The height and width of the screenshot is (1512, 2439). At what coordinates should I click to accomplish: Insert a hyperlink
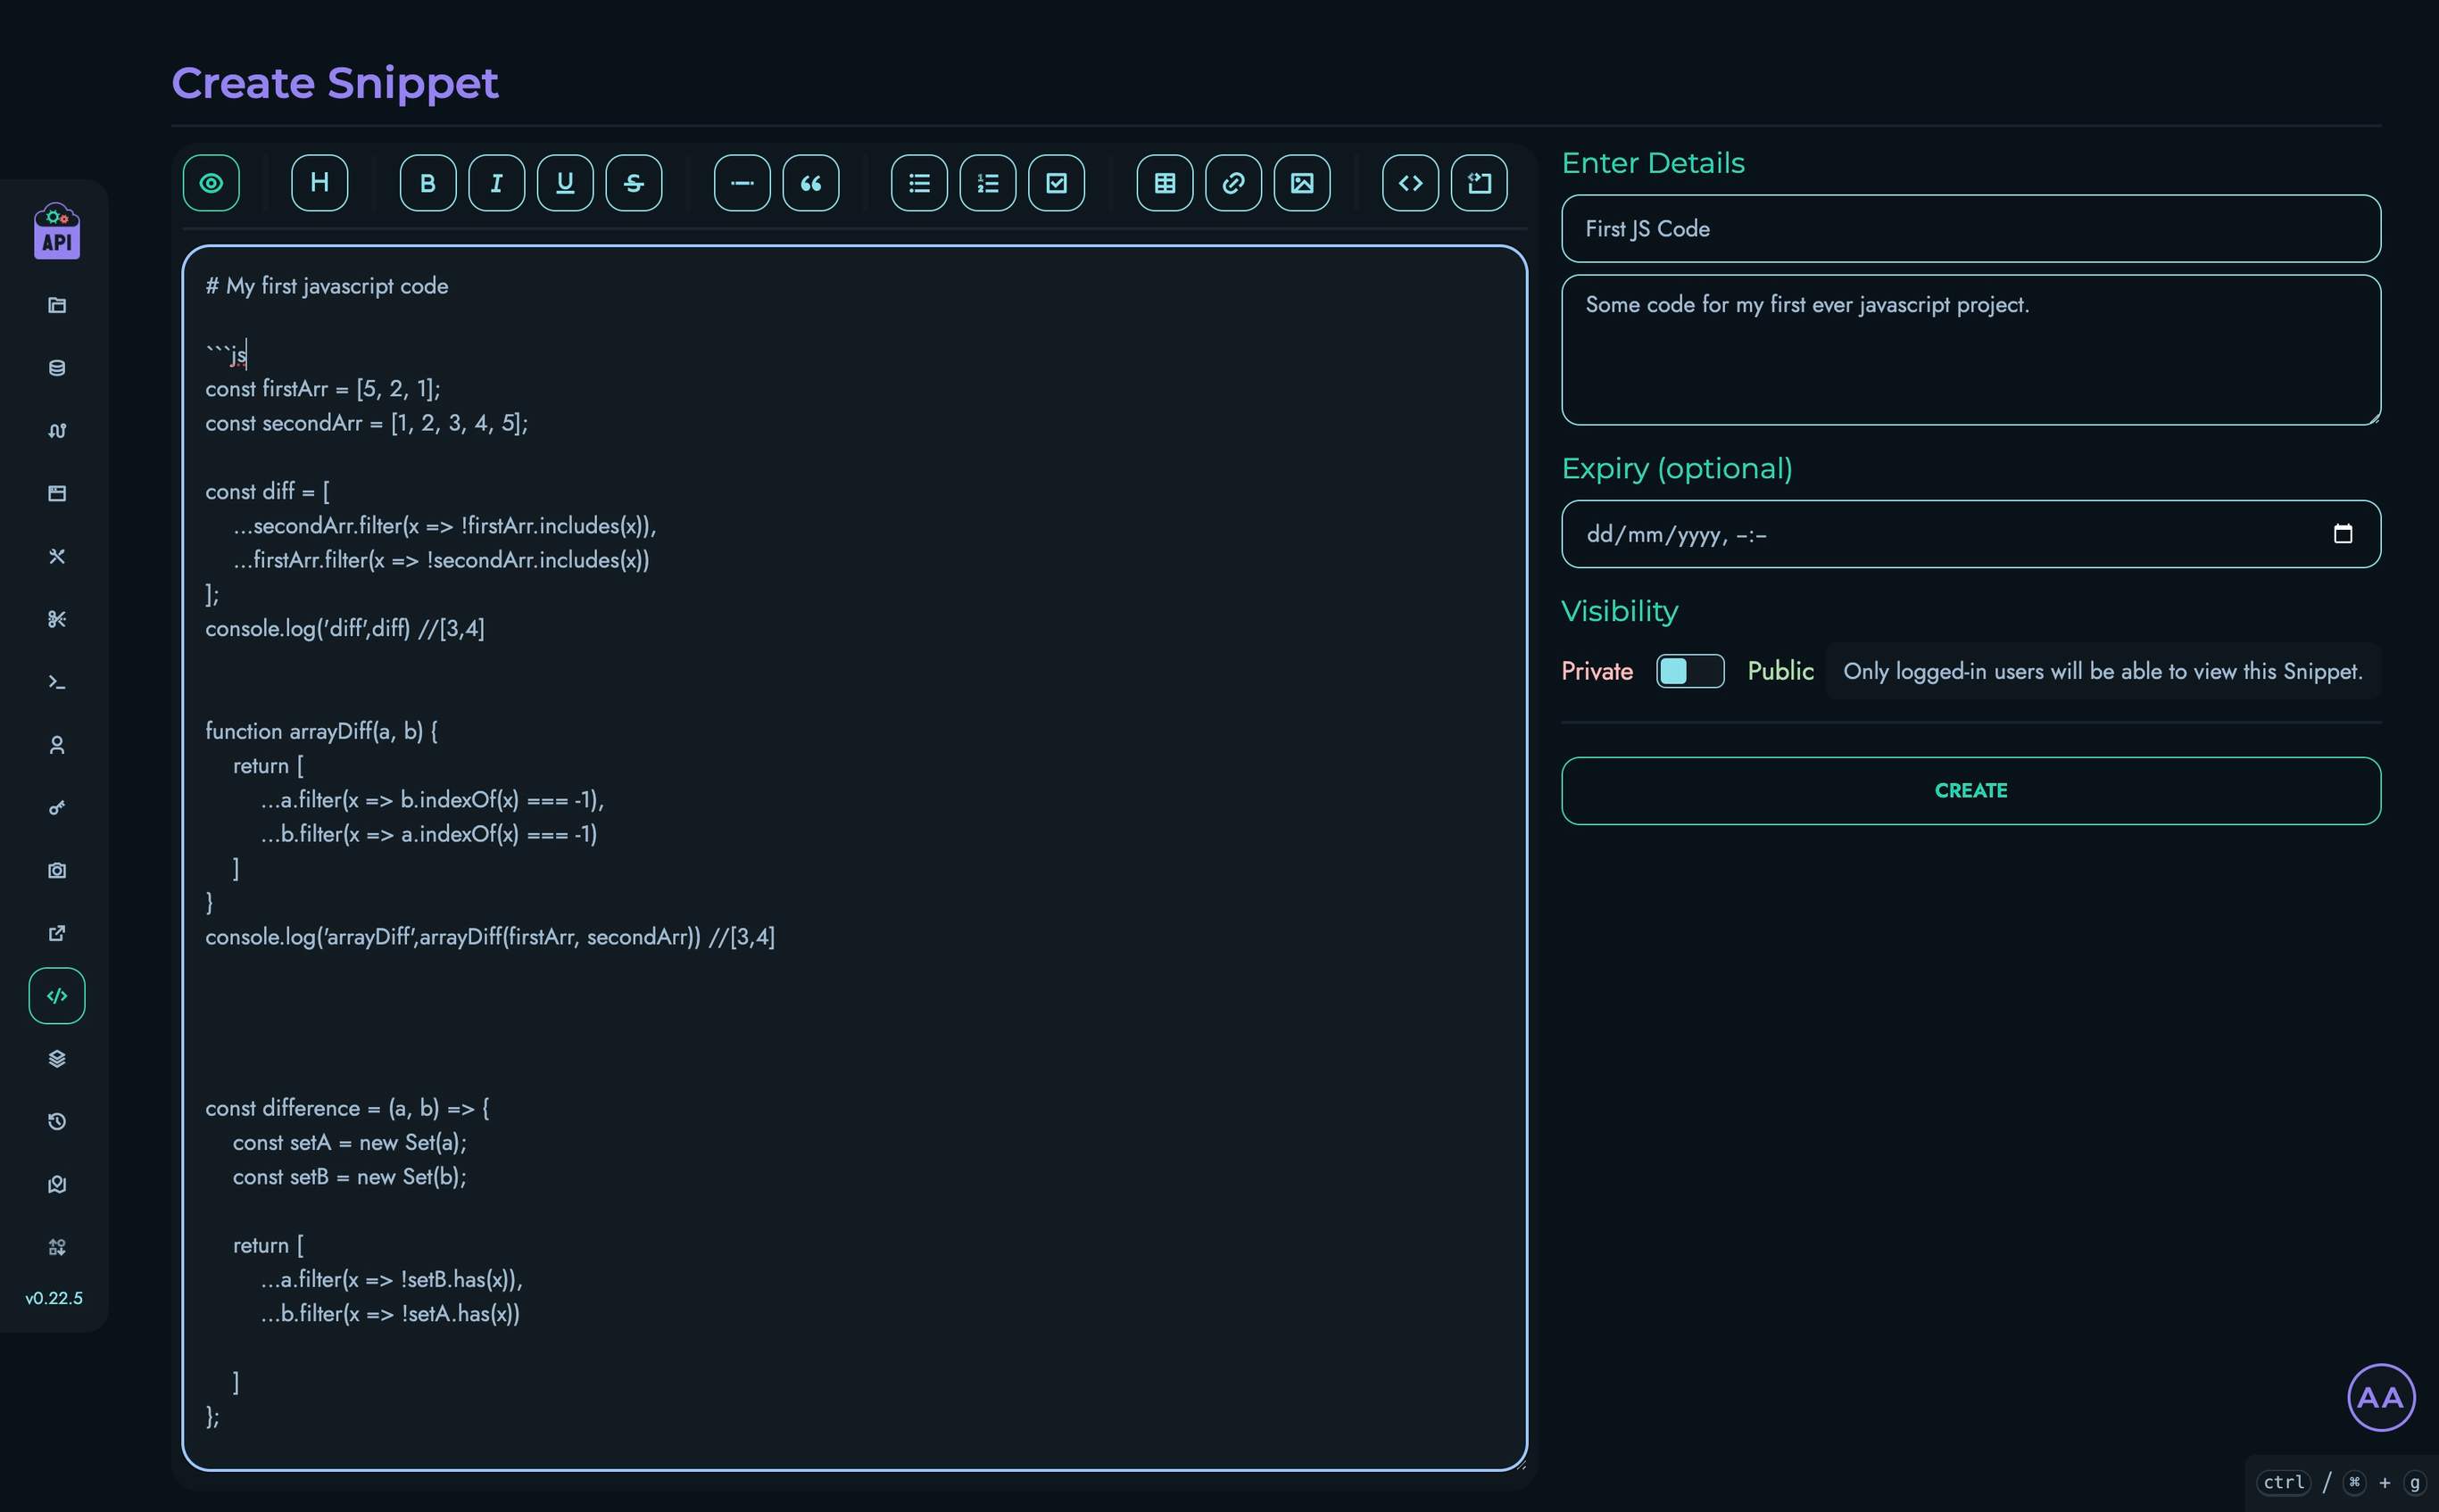tap(1233, 183)
